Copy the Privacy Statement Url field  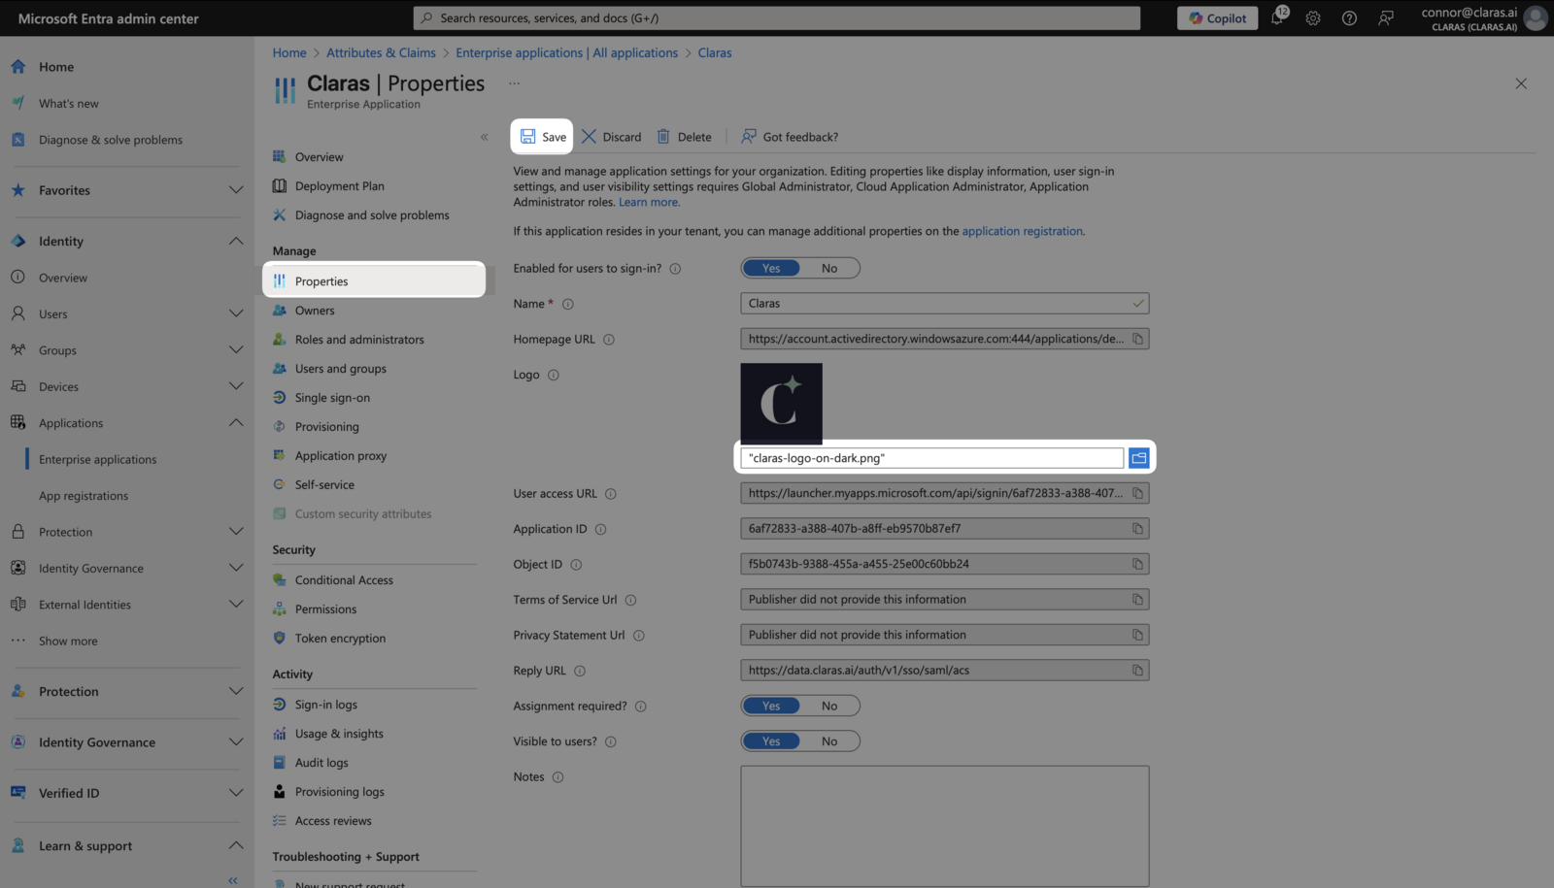[x=1137, y=635]
